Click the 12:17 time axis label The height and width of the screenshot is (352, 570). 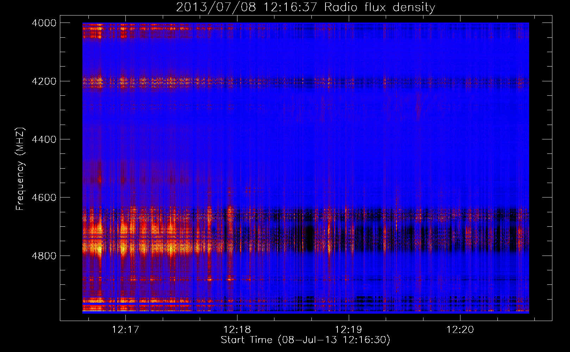[125, 329]
